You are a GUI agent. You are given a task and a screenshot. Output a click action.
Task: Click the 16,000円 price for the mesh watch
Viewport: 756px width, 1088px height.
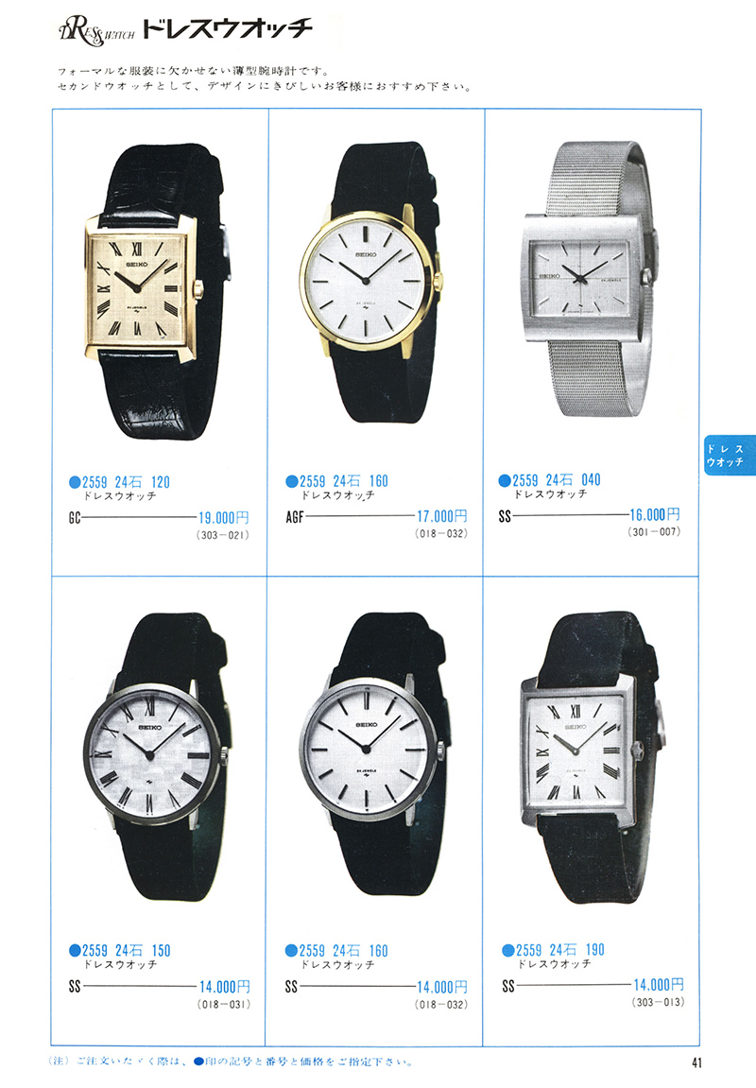click(655, 515)
